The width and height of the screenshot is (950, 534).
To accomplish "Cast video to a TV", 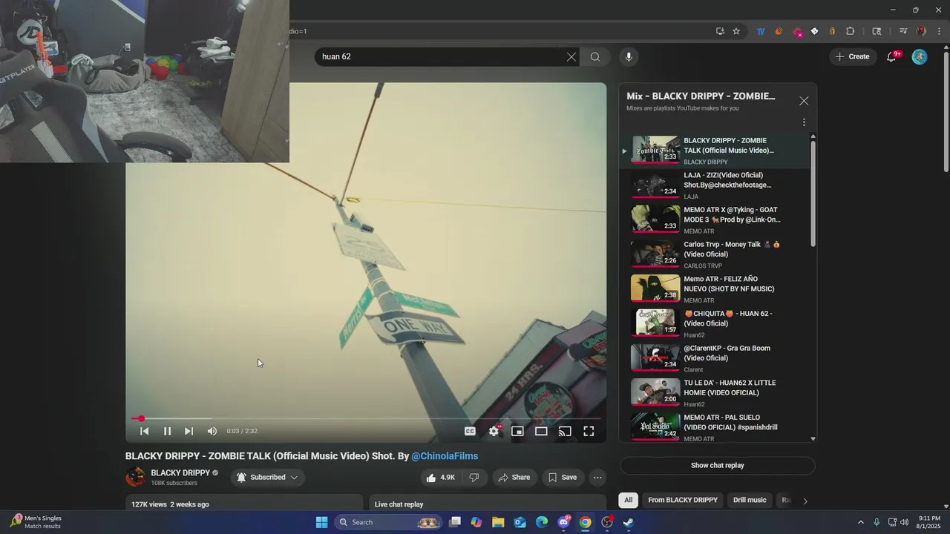I will tap(565, 431).
